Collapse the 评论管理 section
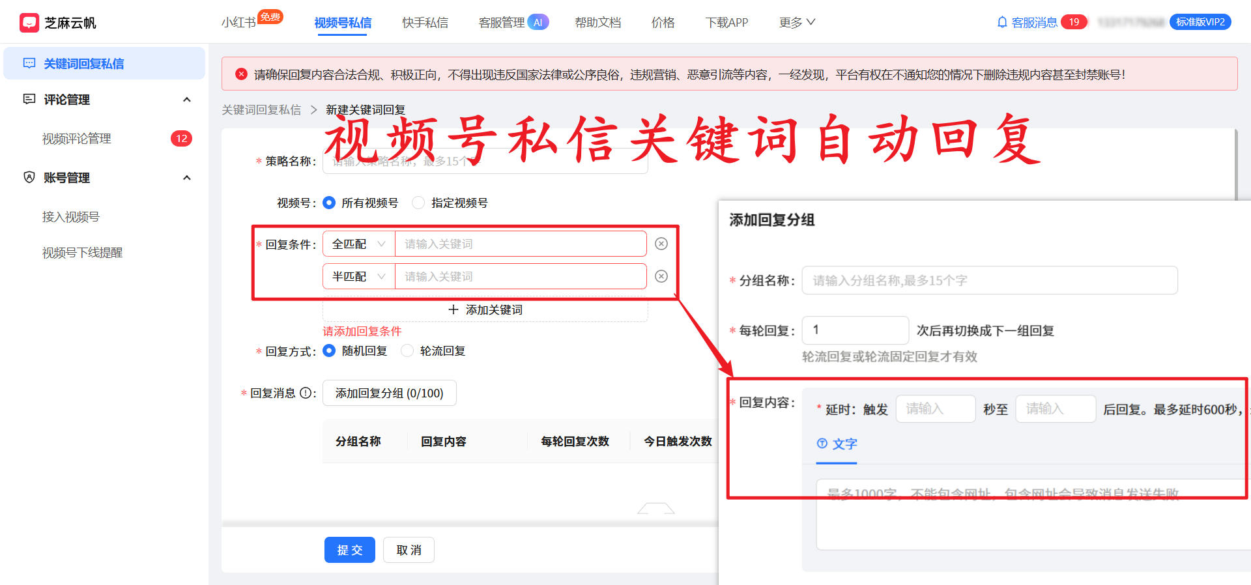Screen dimensions: 1251x585 (x=187, y=100)
